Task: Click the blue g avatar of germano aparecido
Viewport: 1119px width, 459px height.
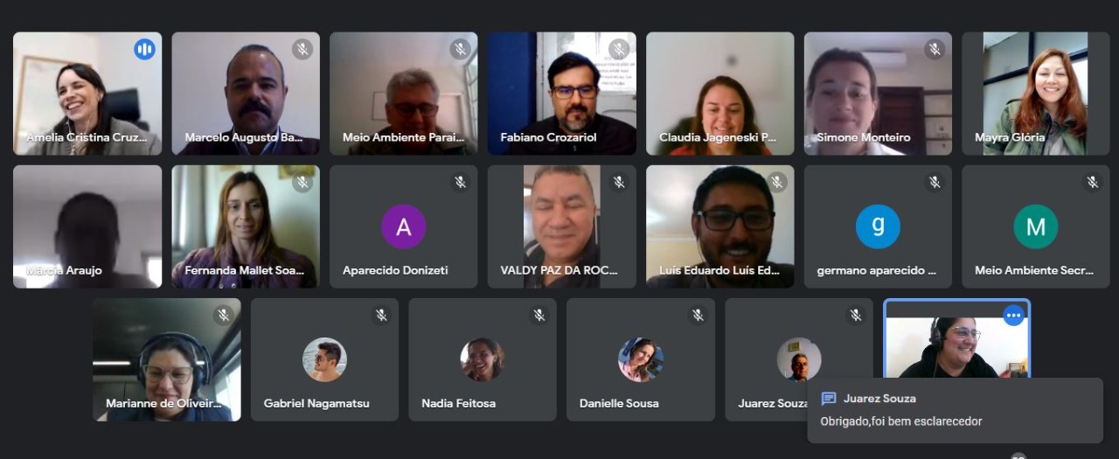Action: (x=878, y=226)
